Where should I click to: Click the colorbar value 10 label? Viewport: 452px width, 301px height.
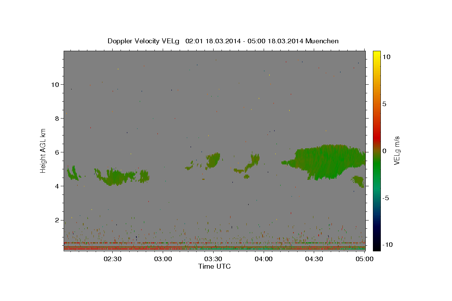(386, 56)
